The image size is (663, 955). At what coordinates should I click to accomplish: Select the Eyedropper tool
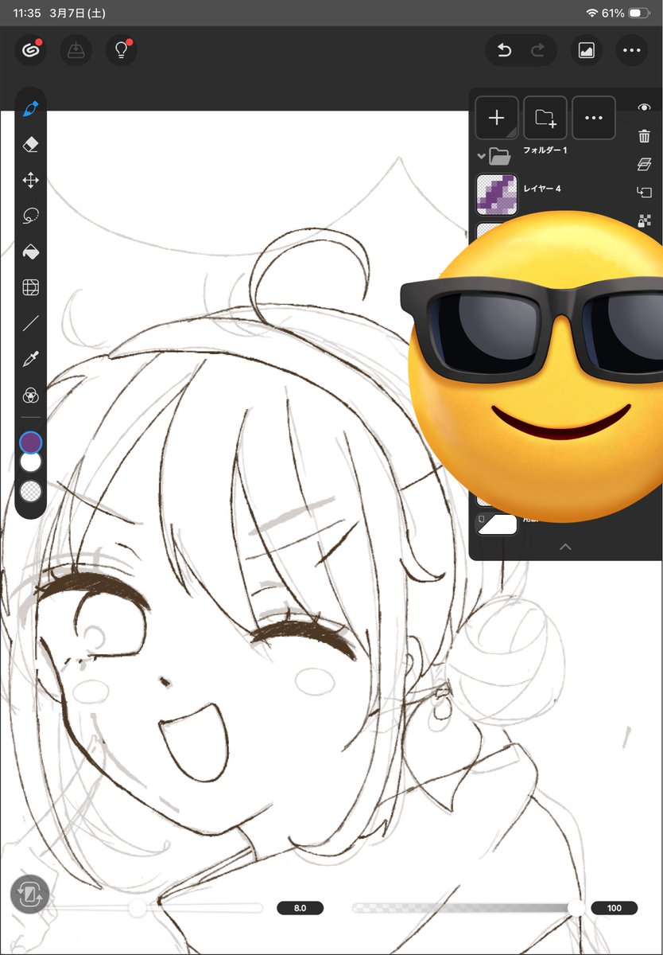[x=31, y=359]
